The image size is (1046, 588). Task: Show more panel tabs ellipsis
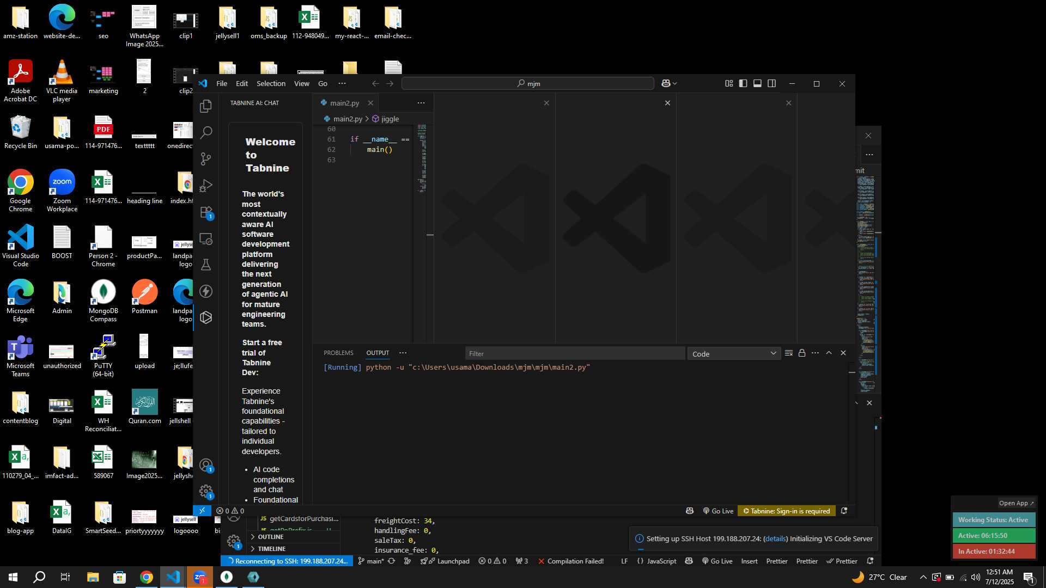[403, 353]
